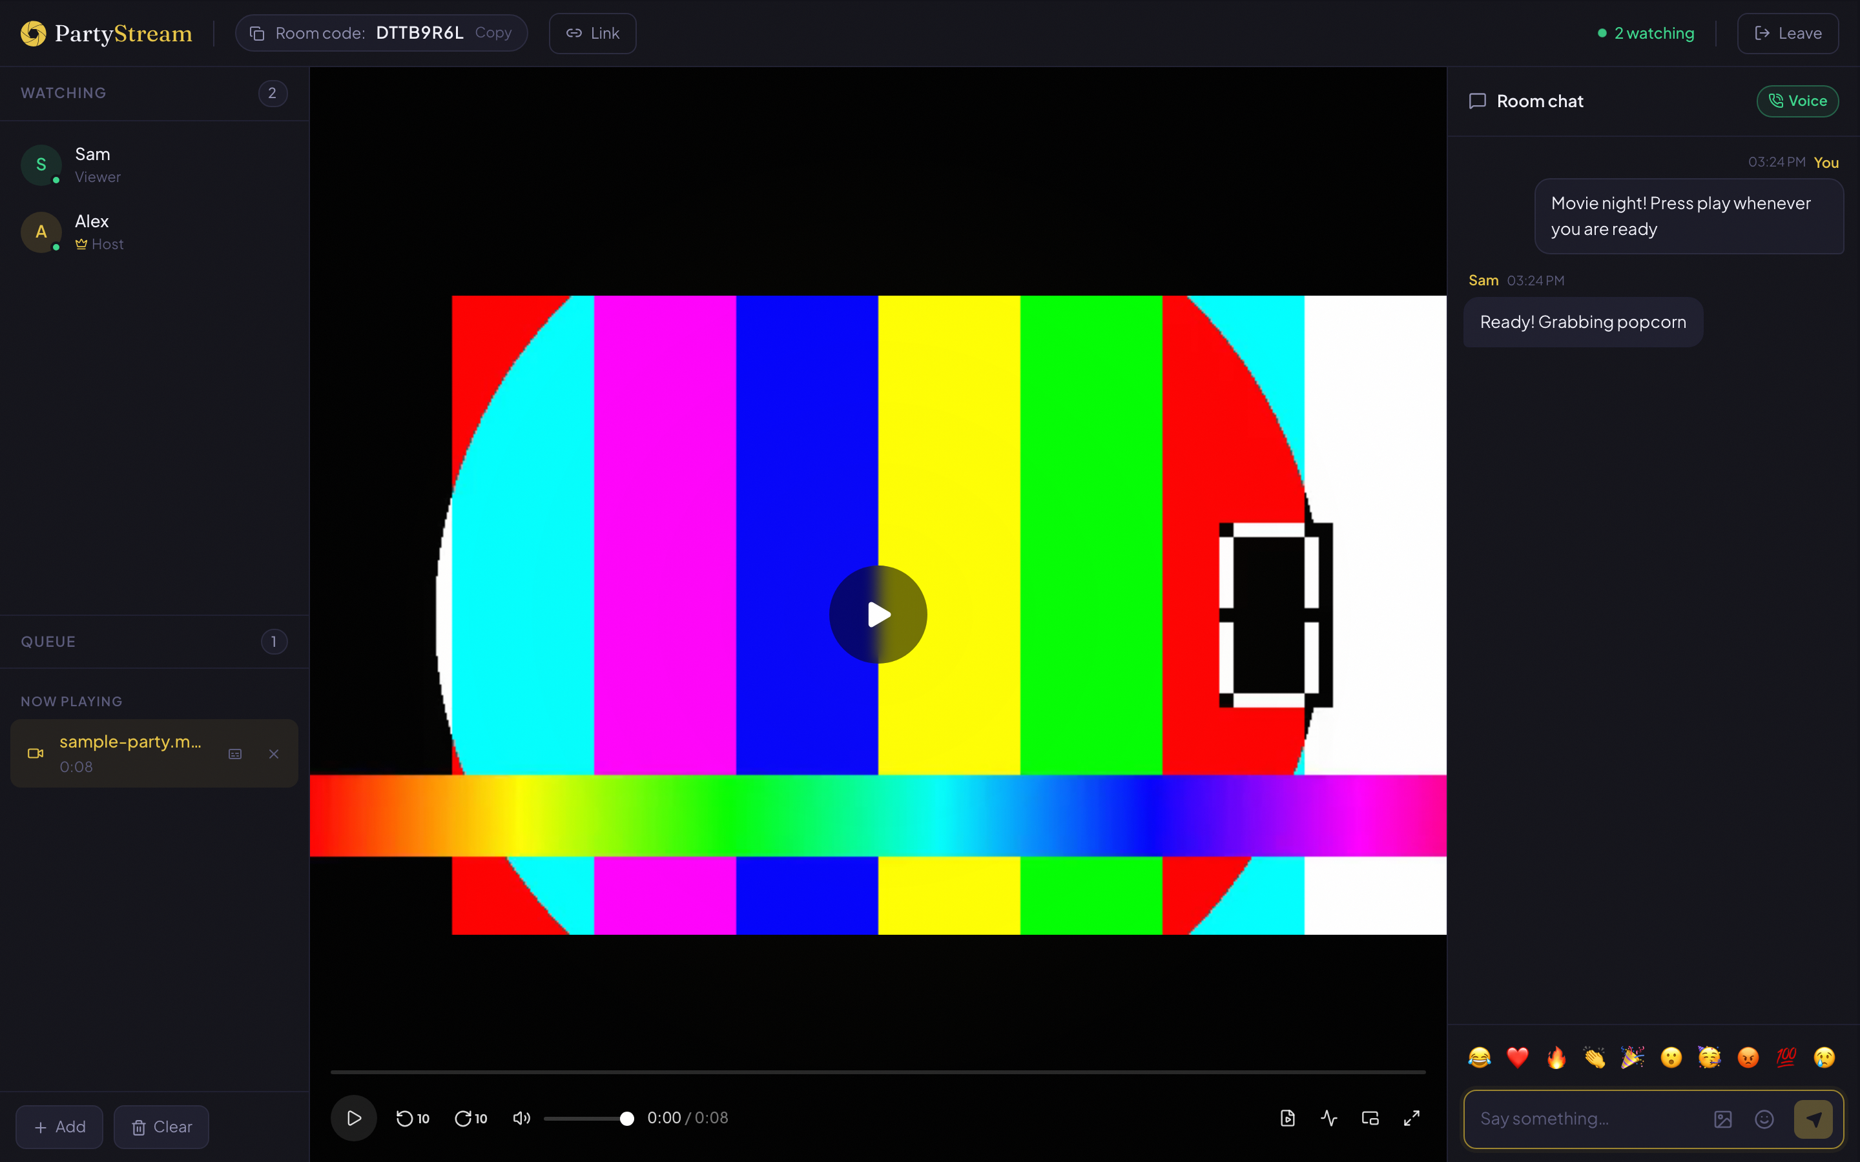Clear the queue
This screenshot has height=1162, width=1860.
(161, 1126)
